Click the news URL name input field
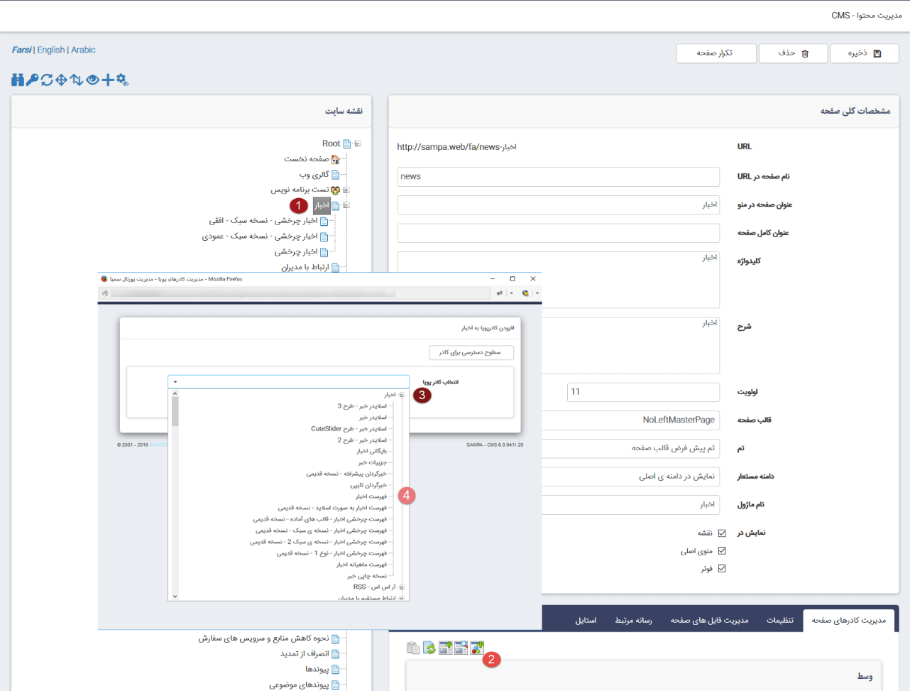Image resolution: width=910 pixels, height=691 pixels. pyautogui.click(x=558, y=177)
